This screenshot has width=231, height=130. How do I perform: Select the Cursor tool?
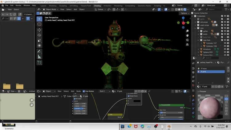39,24
